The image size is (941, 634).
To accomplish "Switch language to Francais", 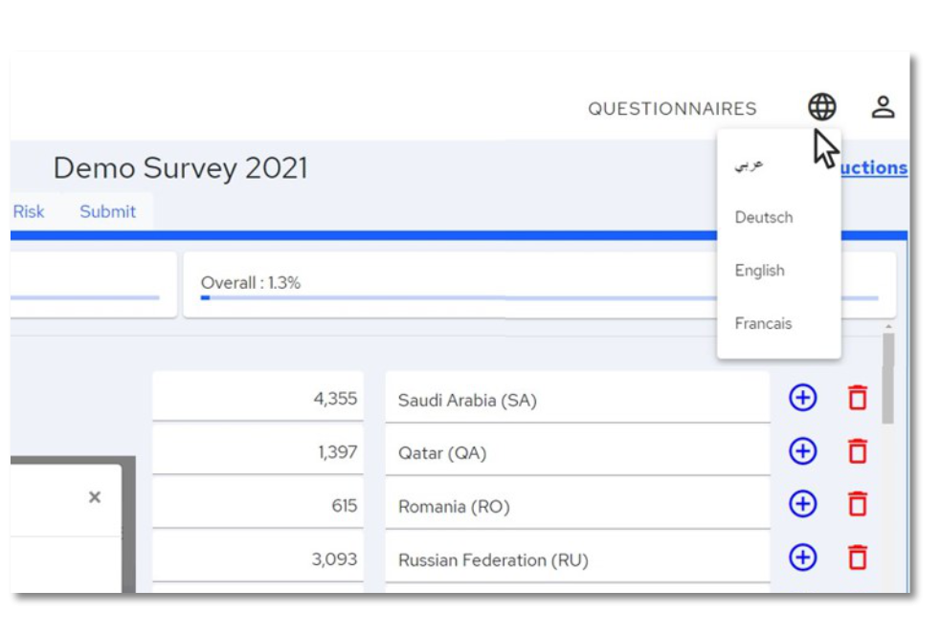I will click(763, 323).
